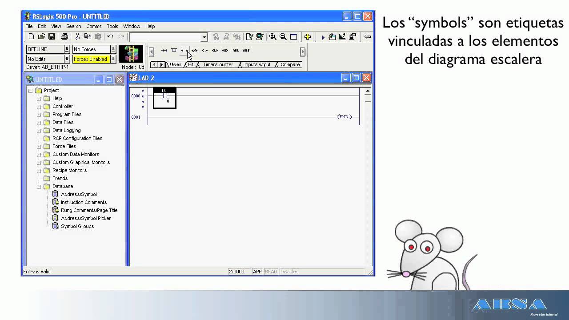Click the Verify Project icon
The image size is (569, 320).
pyautogui.click(x=260, y=37)
